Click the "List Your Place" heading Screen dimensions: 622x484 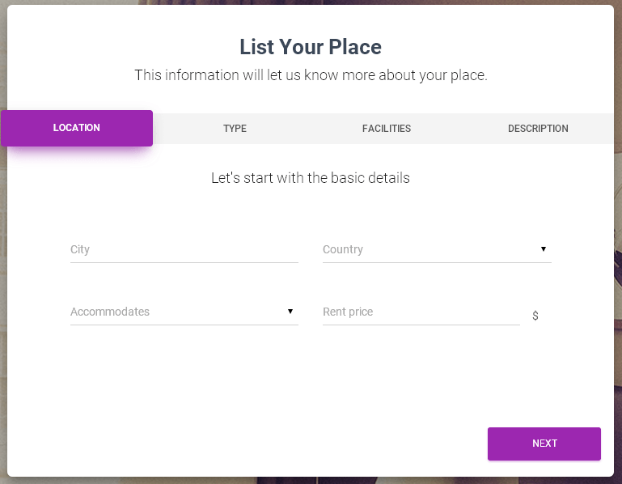tap(311, 47)
